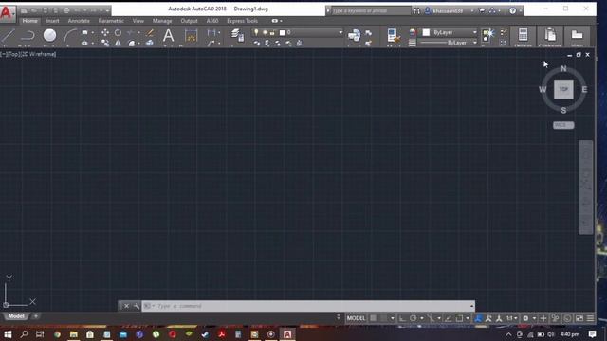Expand the Workspace switching gear dropdown
This screenshot has height=341, width=607.
click(534, 318)
